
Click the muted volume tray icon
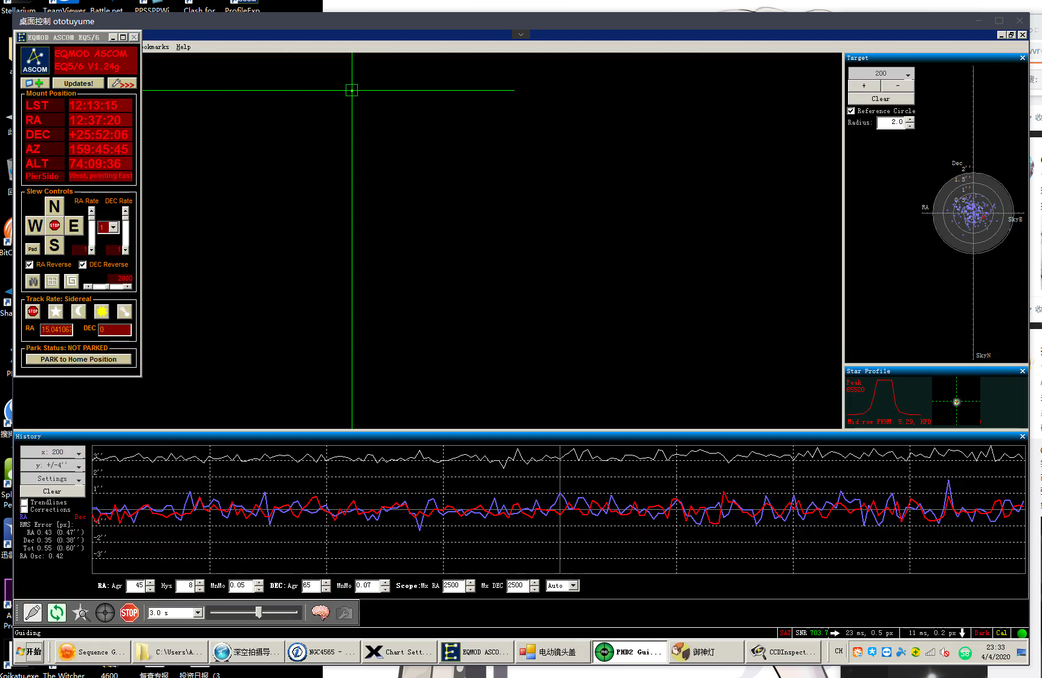(x=945, y=652)
